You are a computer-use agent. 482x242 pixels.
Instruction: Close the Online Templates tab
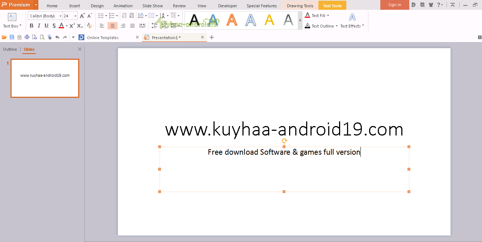pos(137,37)
